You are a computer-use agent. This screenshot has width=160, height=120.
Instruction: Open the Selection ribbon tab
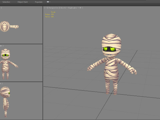point(6,2)
